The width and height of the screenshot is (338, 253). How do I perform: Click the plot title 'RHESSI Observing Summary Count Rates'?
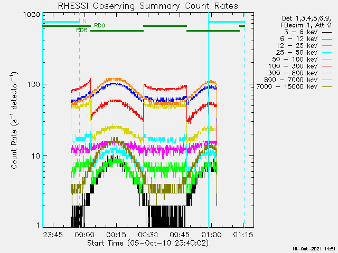148,6
